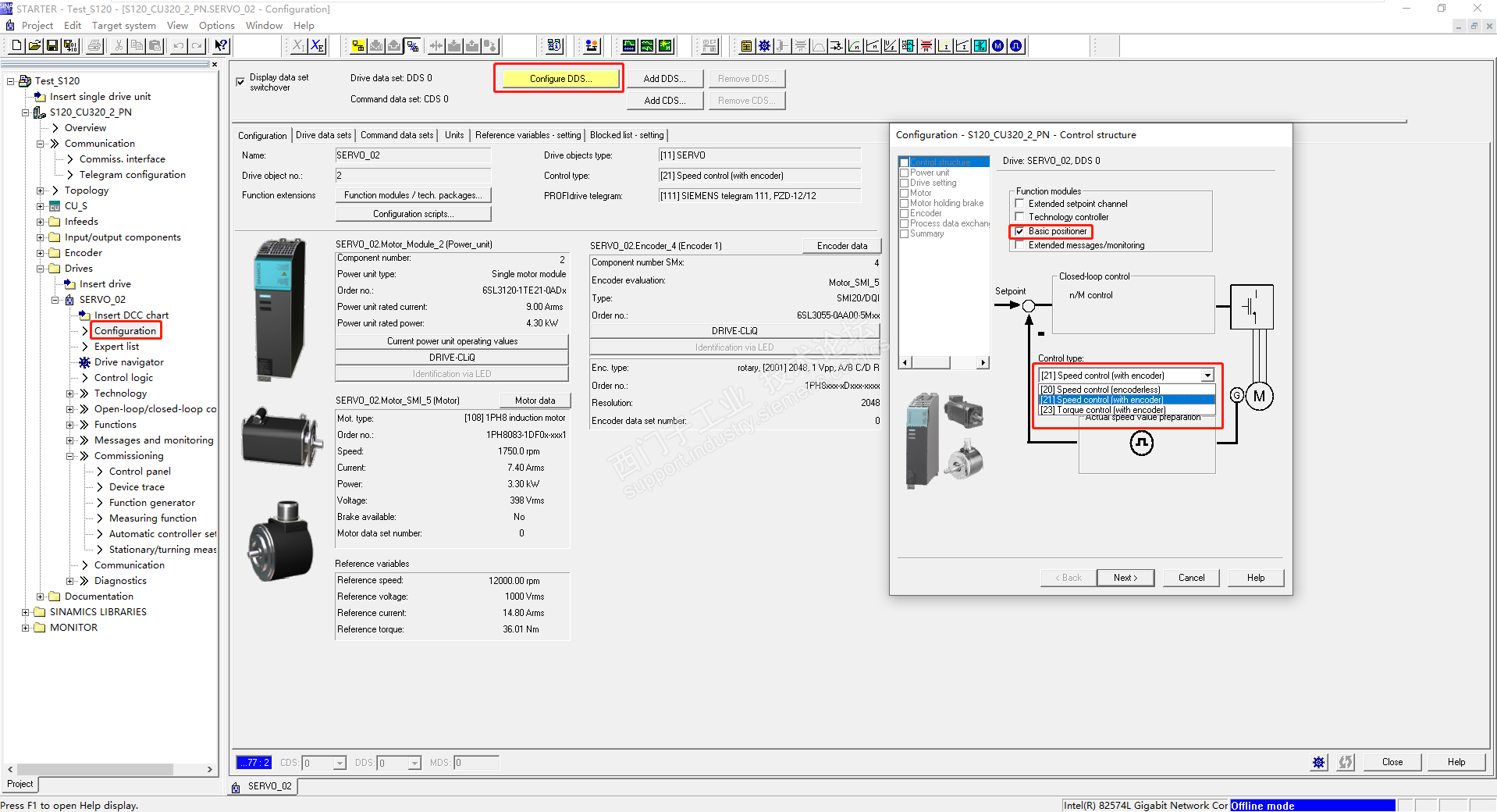Select Motor holding brake wizard step
The image size is (1497, 812).
coord(947,203)
